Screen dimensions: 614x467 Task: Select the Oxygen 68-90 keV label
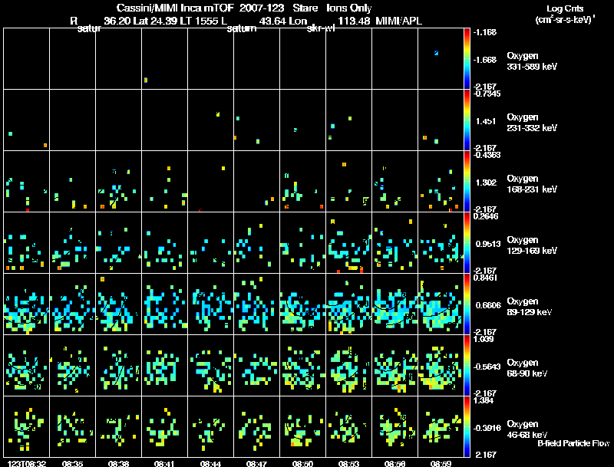point(527,368)
